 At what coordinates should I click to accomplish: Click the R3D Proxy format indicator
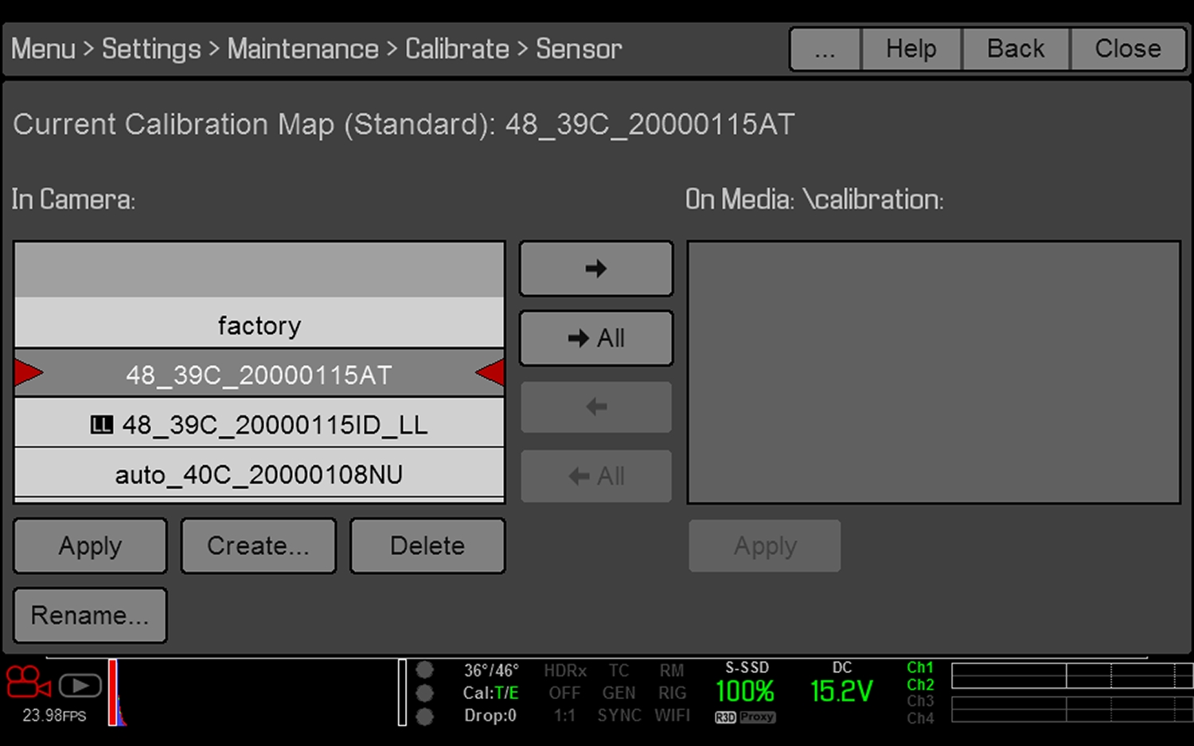coord(744,717)
